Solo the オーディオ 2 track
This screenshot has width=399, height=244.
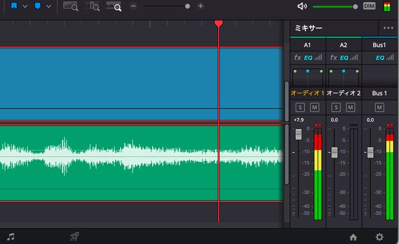pos(336,108)
